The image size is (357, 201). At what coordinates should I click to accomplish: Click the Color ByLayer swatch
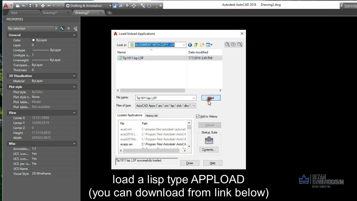click(33, 40)
